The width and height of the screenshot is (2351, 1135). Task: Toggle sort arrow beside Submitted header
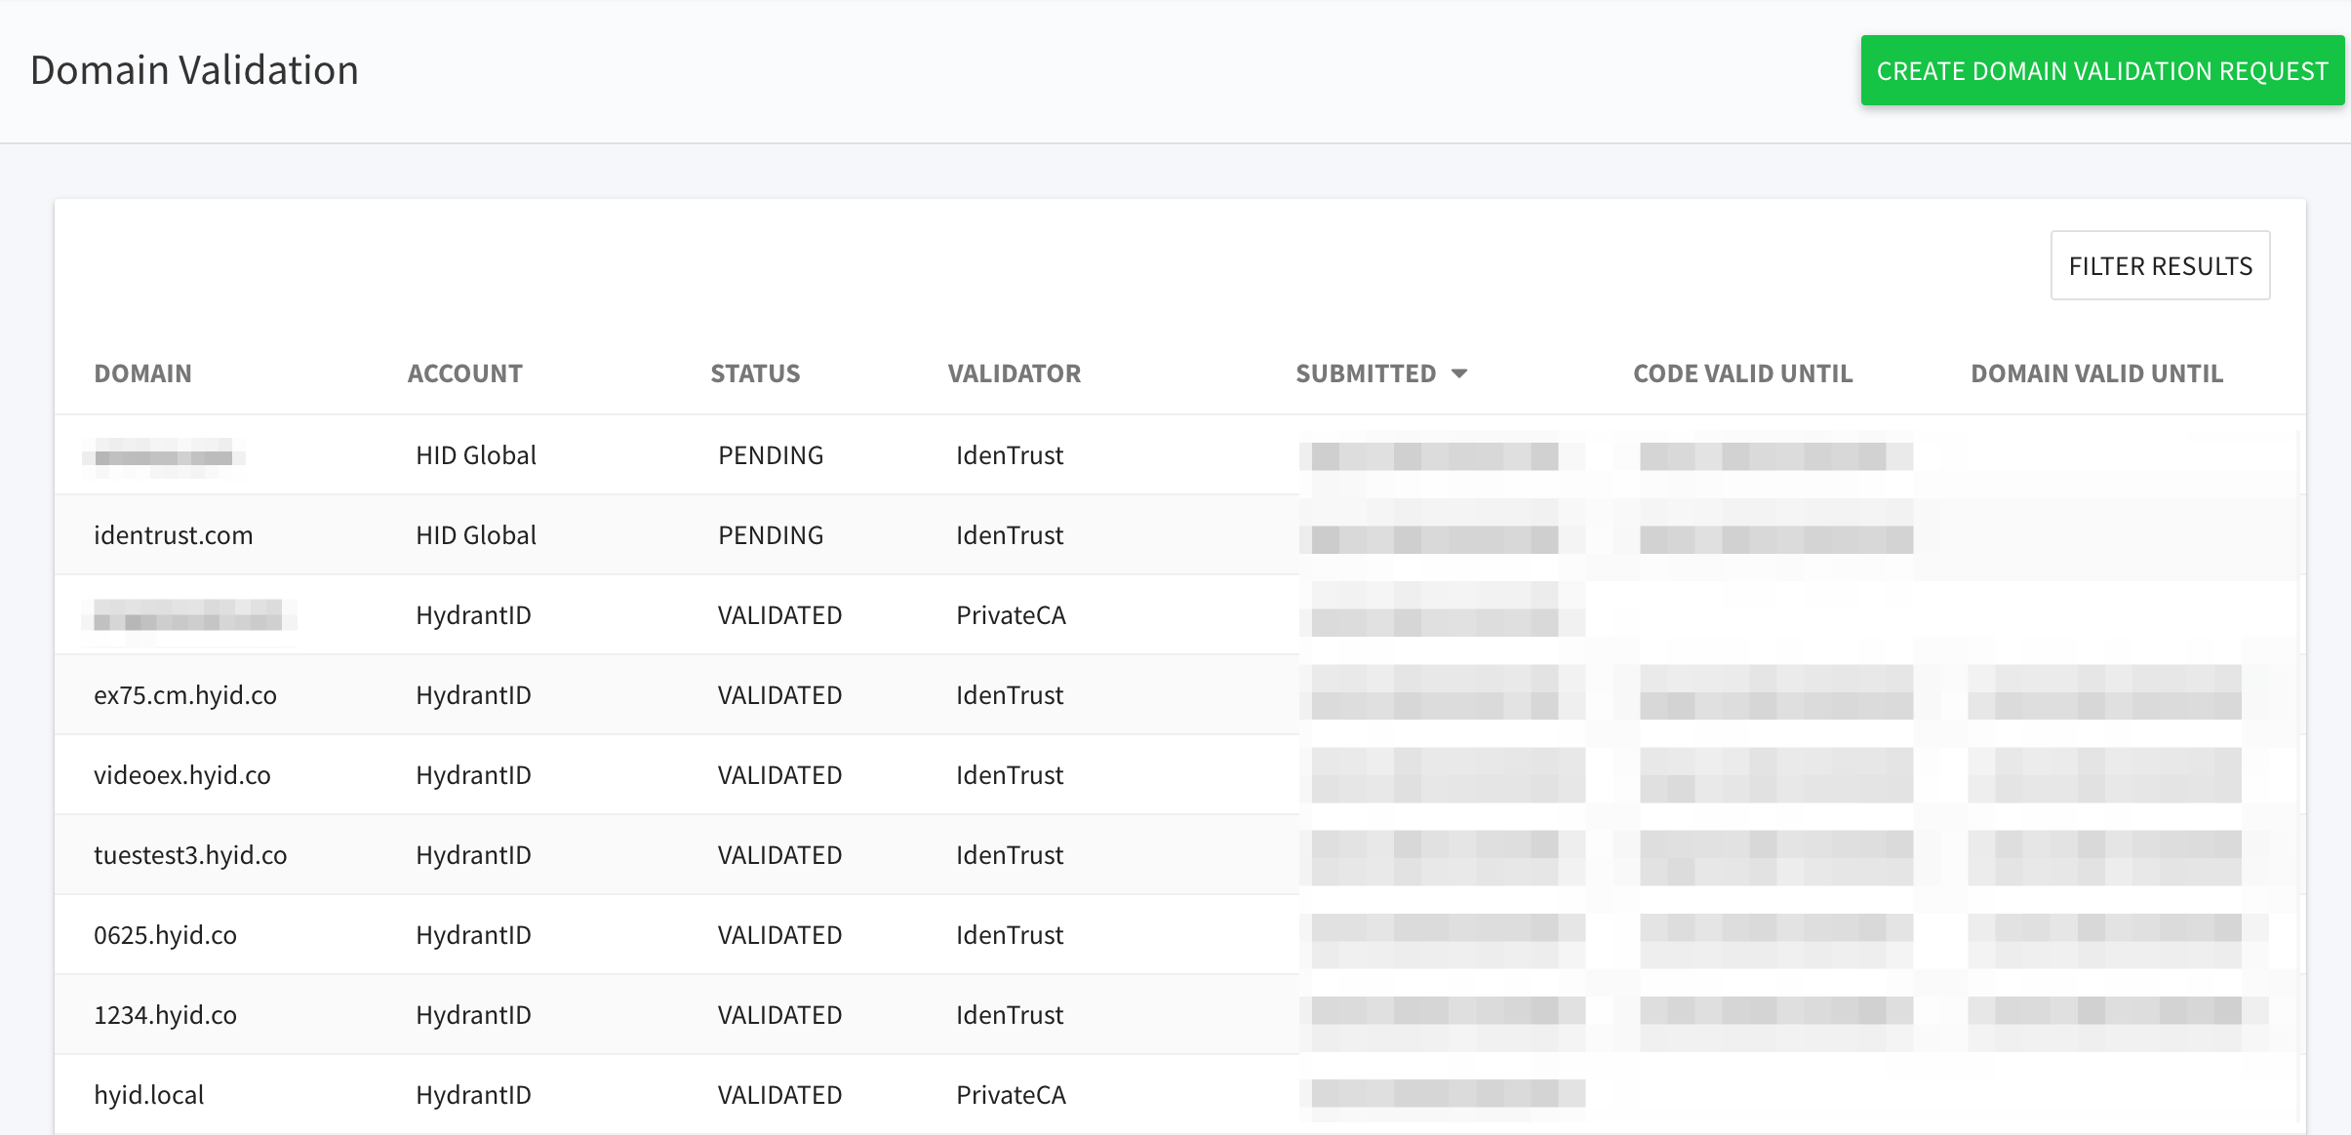pyautogui.click(x=1459, y=373)
